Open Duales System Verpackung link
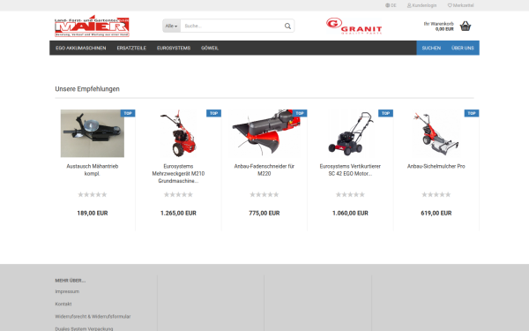529x331 pixels. (84, 328)
